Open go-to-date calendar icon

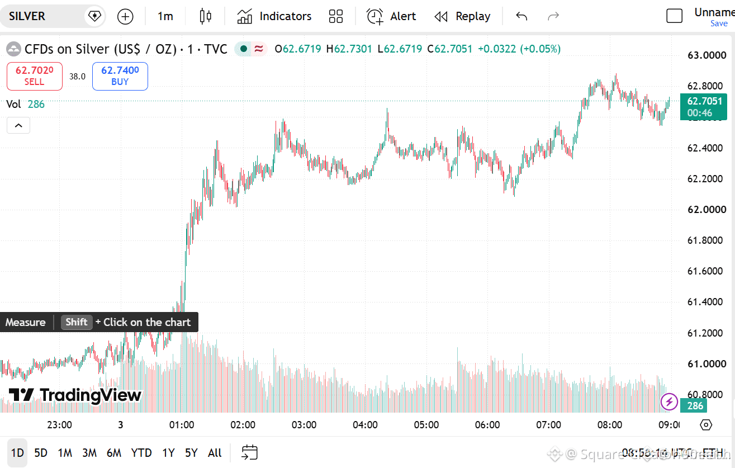pos(249,452)
